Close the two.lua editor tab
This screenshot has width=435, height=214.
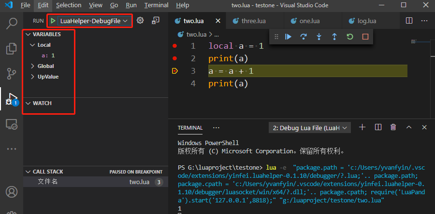(218, 21)
